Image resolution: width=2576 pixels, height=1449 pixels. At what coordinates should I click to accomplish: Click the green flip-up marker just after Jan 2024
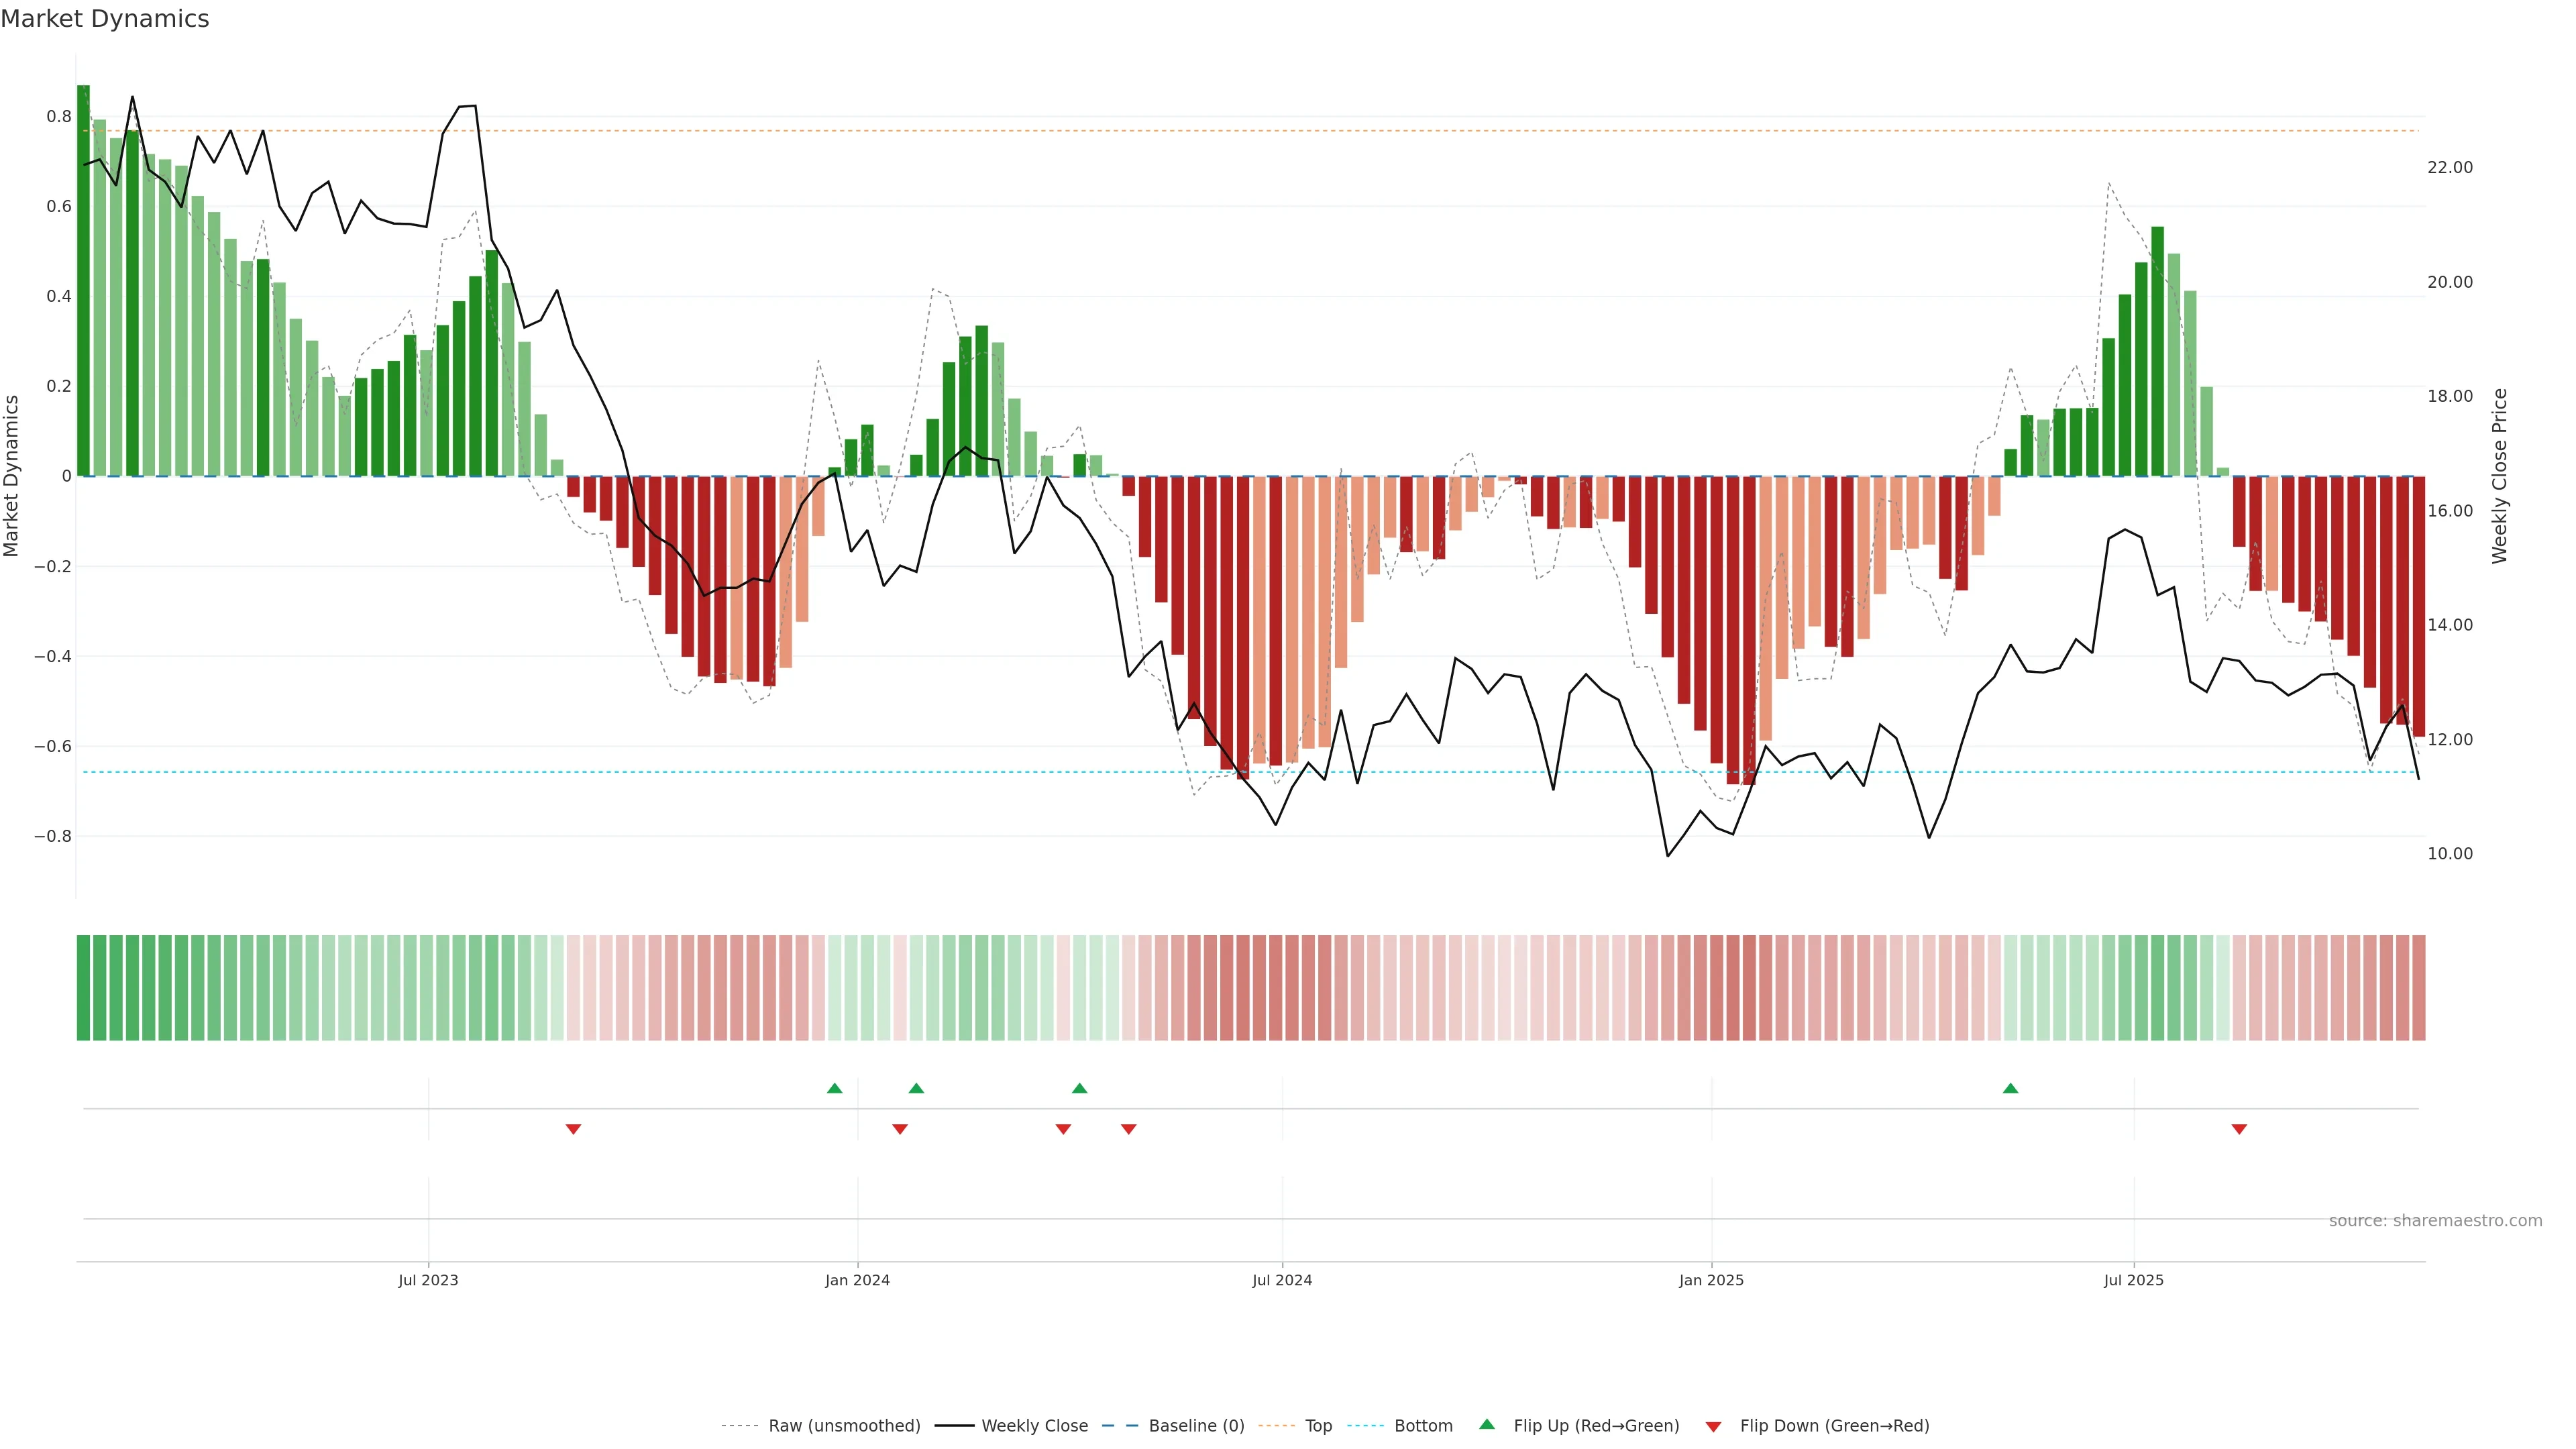[916, 1088]
